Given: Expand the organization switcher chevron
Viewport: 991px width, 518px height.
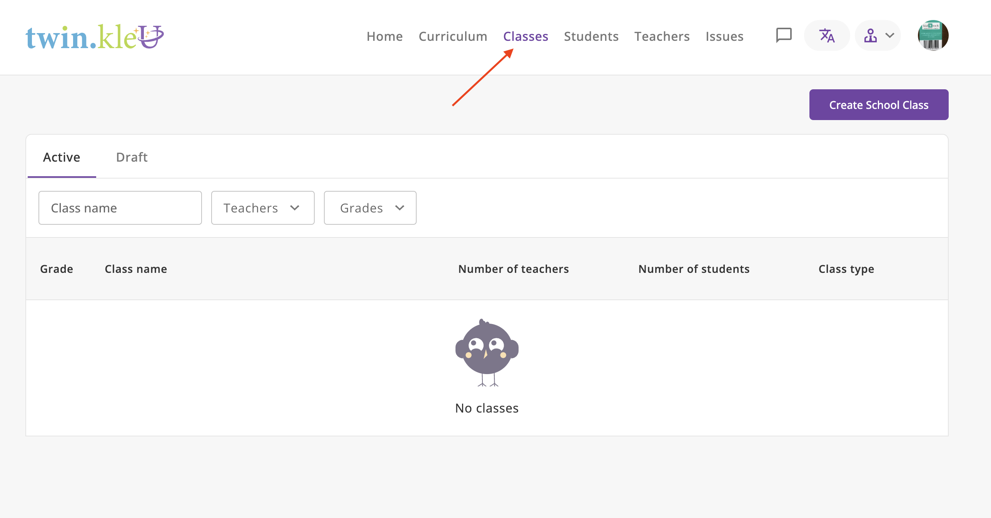Looking at the screenshot, I should click(x=890, y=36).
